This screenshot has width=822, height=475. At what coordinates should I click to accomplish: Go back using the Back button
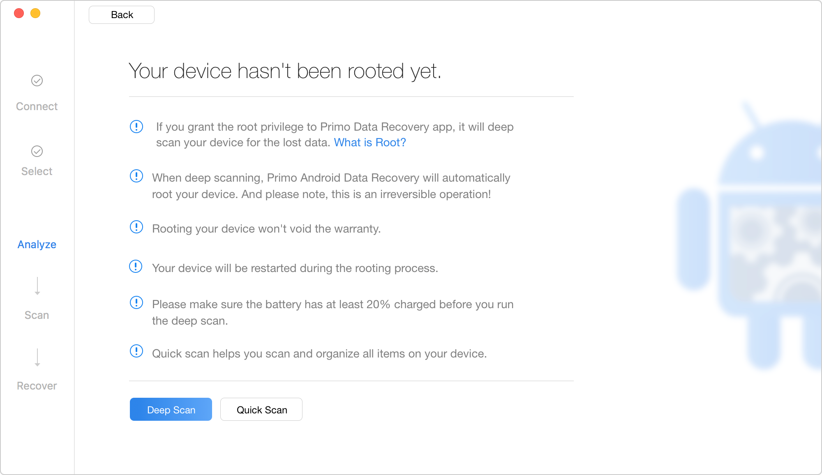tap(122, 15)
